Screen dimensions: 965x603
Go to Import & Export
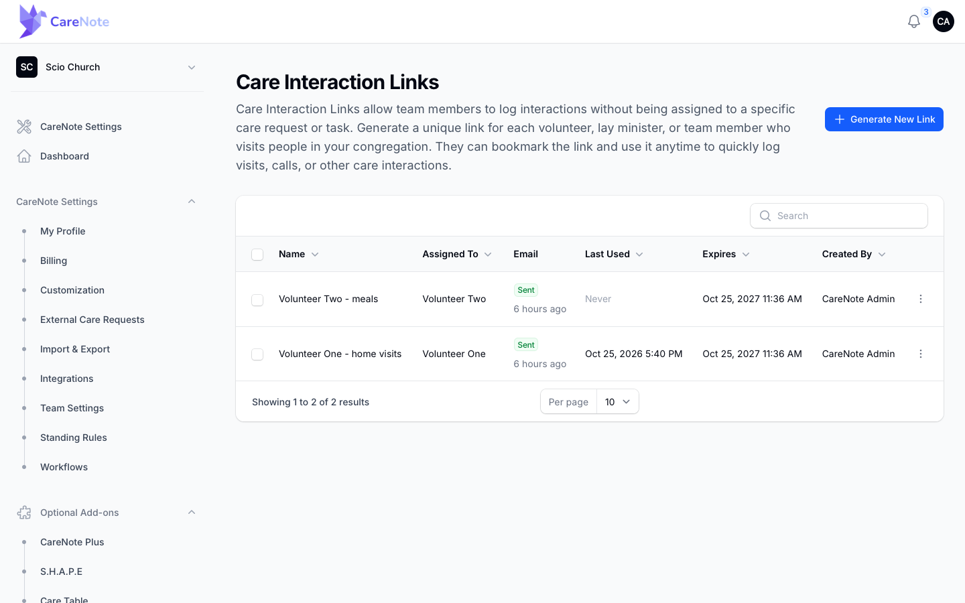75,349
